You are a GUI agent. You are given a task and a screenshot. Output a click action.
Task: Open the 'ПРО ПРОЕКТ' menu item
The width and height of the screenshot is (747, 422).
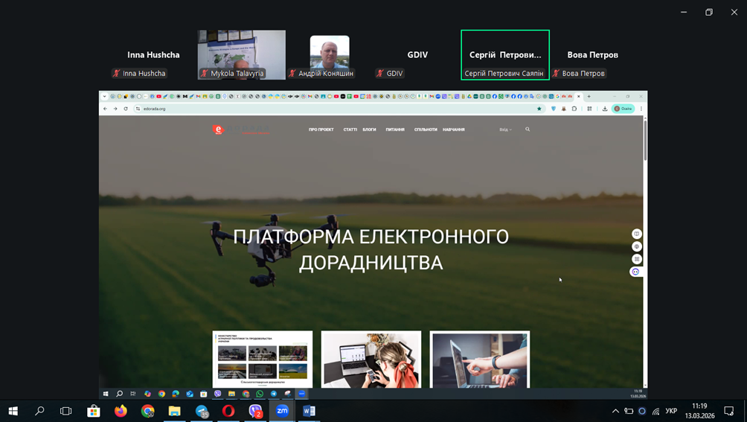pos(321,130)
